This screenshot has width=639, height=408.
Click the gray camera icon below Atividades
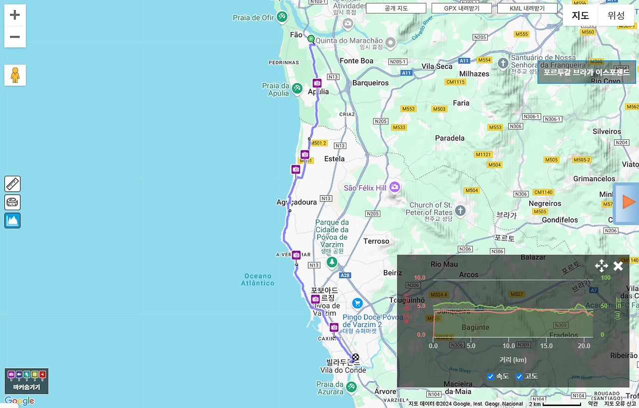(348, 23)
